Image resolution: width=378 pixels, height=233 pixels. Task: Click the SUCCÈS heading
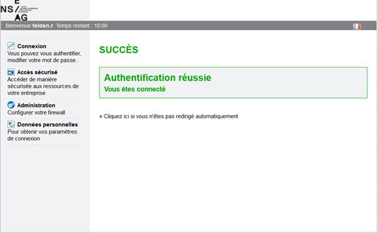pos(119,49)
